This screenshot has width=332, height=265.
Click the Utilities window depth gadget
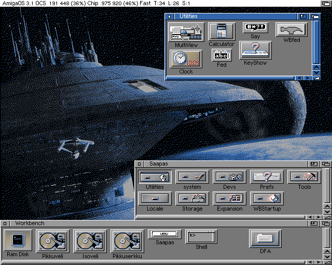click(315, 17)
